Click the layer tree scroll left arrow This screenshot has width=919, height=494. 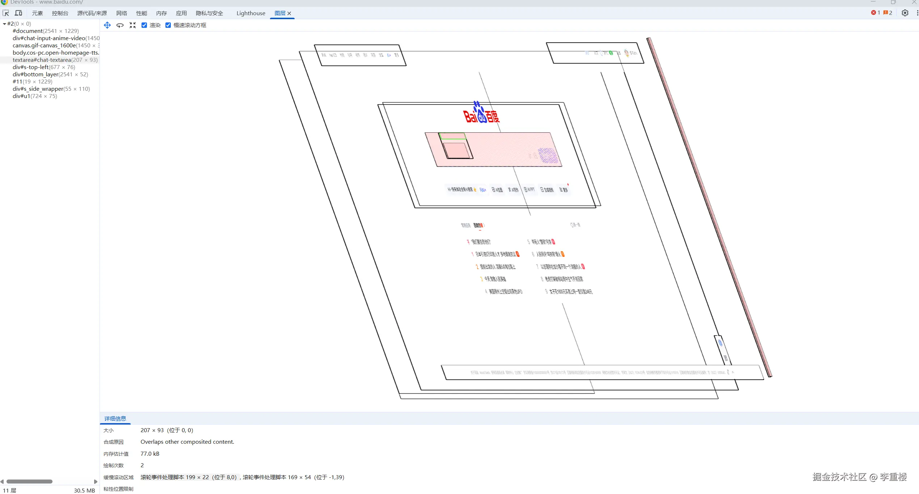click(2, 481)
